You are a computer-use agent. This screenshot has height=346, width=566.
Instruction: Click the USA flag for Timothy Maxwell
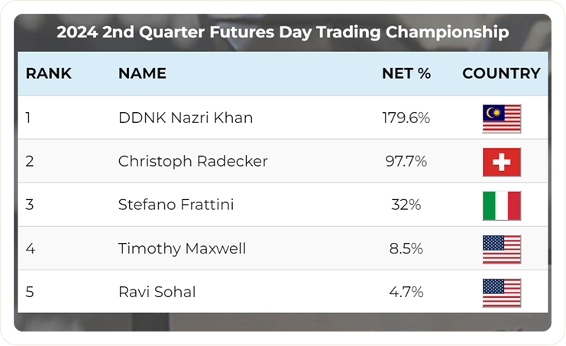tap(501, 249)
